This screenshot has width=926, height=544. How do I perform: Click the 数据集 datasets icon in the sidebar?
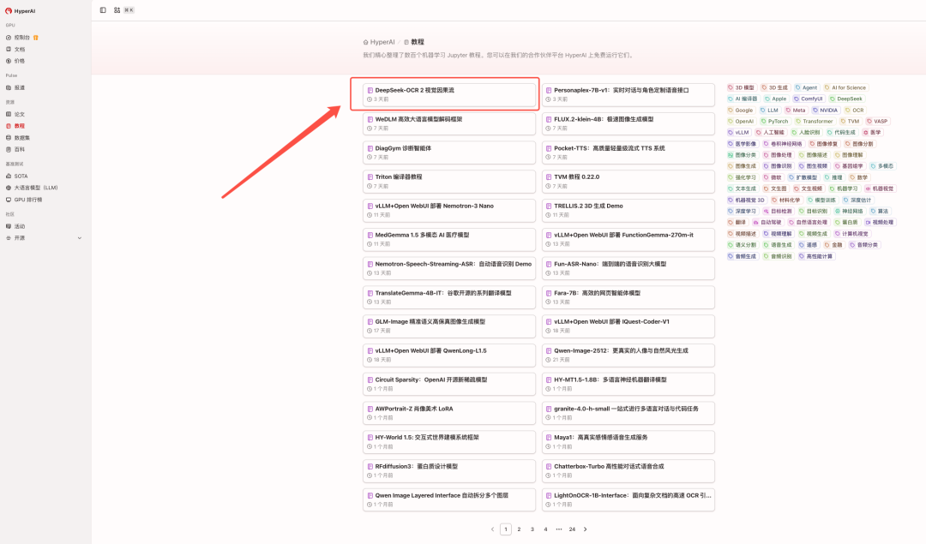point(9,137)
